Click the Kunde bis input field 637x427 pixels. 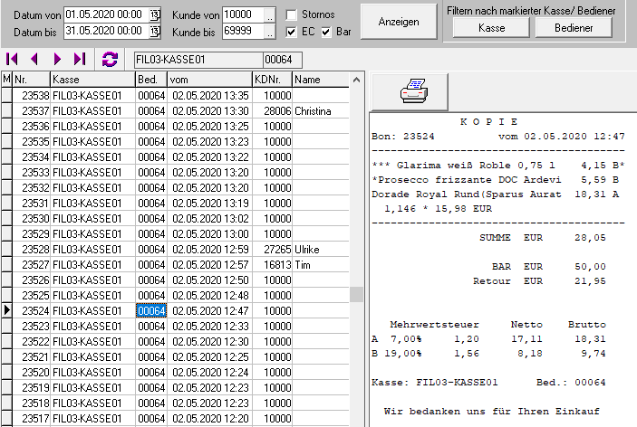[x=244, y=32]
